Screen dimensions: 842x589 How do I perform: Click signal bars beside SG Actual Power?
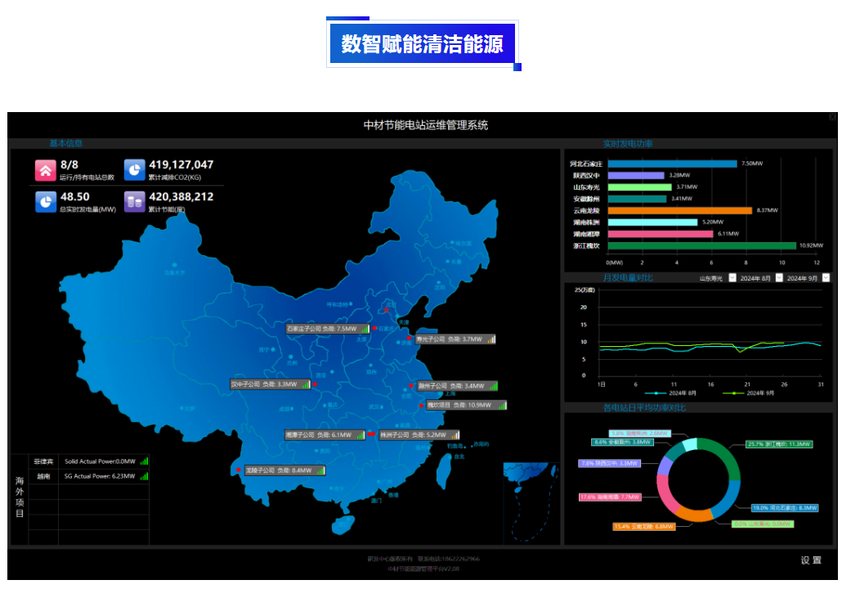(x=144, y=475)
